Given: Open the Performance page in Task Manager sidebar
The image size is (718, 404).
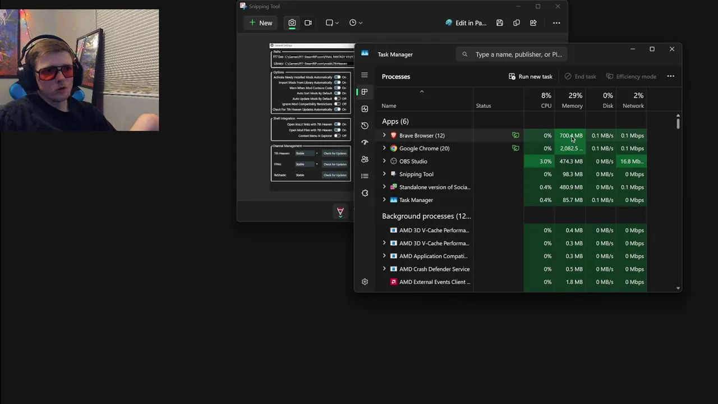Looking at the screenshot, I should click(x=365, y=109).
